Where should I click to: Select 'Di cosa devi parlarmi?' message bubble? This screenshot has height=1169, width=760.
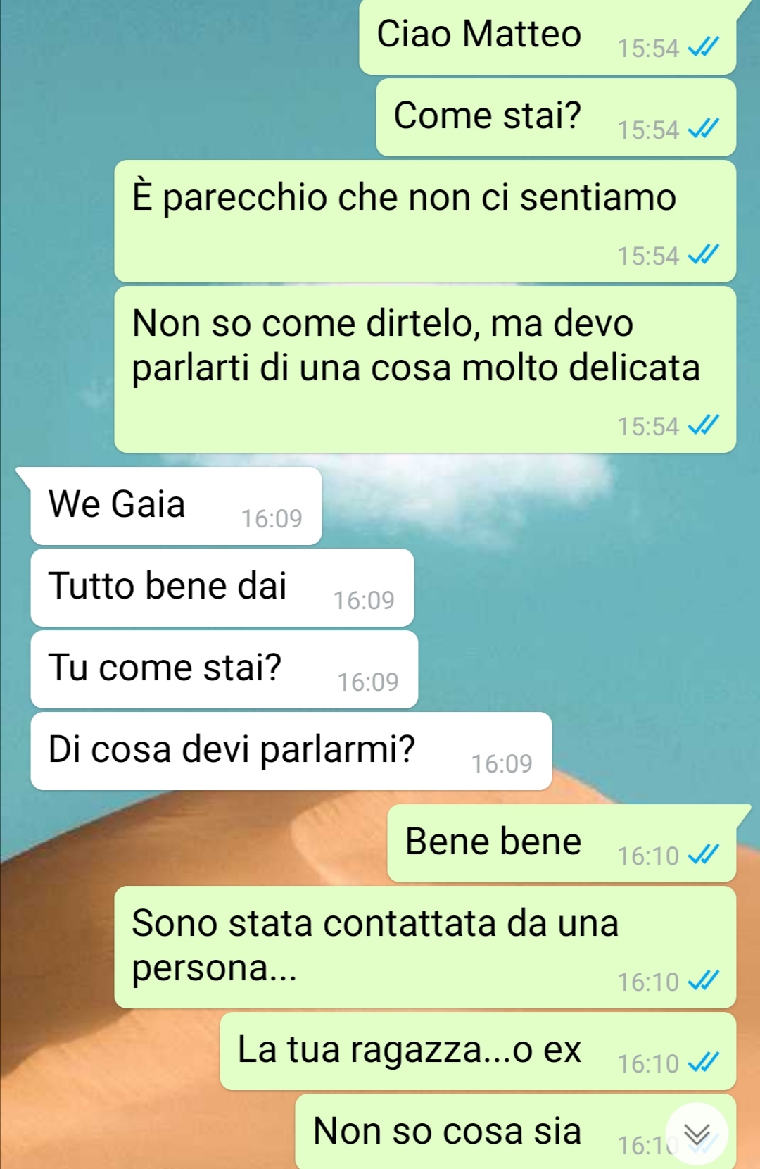tap(291, 751)
